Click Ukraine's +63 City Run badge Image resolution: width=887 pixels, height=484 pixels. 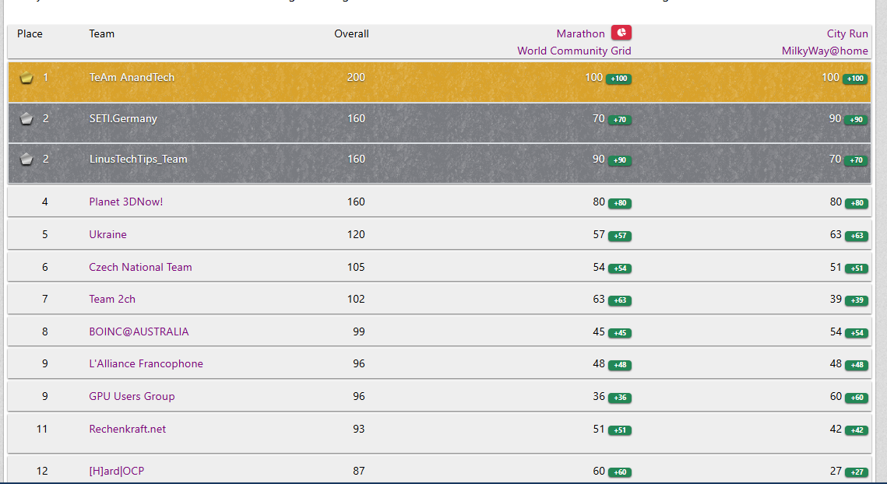click(x=857, y=236)
